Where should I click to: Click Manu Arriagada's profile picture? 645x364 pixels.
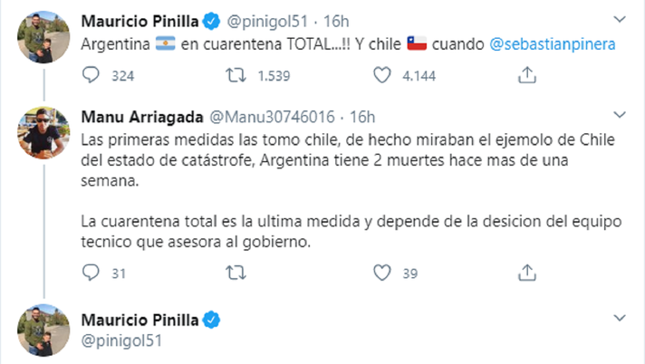42,132
